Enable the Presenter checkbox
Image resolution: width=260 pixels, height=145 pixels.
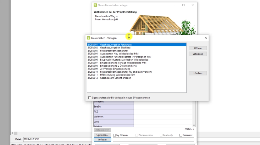181,135
